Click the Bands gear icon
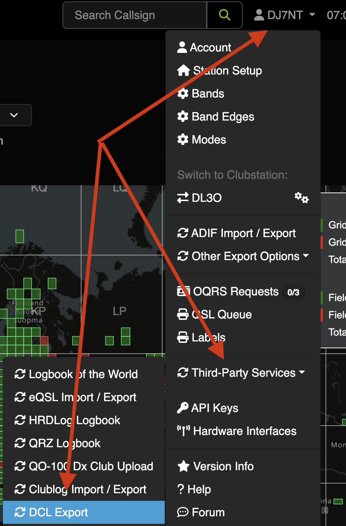 (183, 94)
